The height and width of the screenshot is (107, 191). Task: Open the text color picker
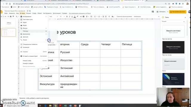[x=75, y=17]
